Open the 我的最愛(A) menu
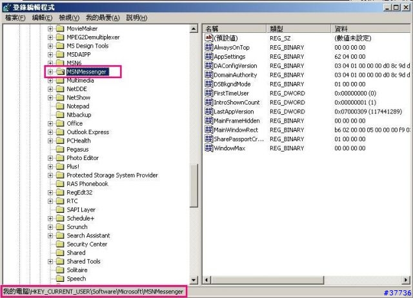 click(x=103, y=18)
